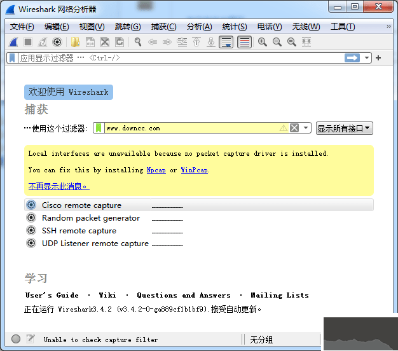This screenshot has height=351, width=398.
Task: Click capture filter field www.downcc.com
Action: [x=191, y=128]
